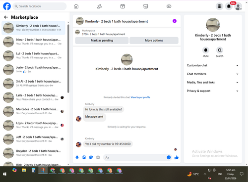Open Laila conversation in list
The width and height of the screenshot is (248, 182).
click(33, 97)
